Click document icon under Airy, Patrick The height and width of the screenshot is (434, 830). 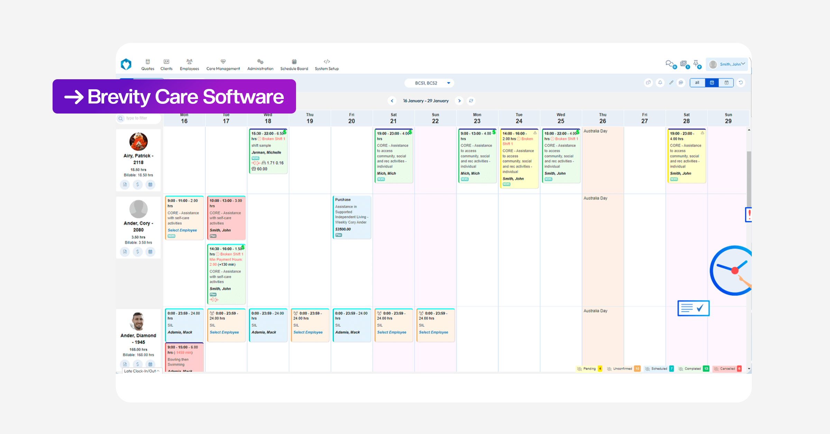click(125, 184)
